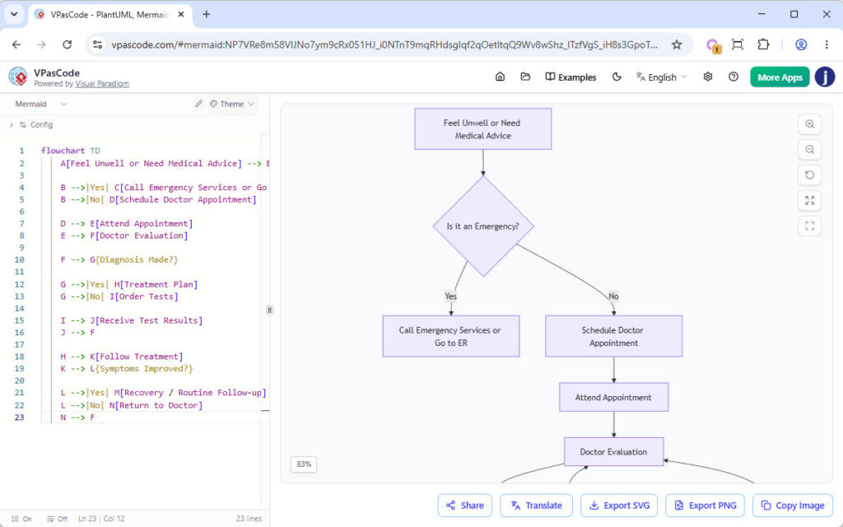
Task: Click the 'Feel Unwell or Need Medical Advice' node
Action: pyautogui.click(x=482, y=129)
